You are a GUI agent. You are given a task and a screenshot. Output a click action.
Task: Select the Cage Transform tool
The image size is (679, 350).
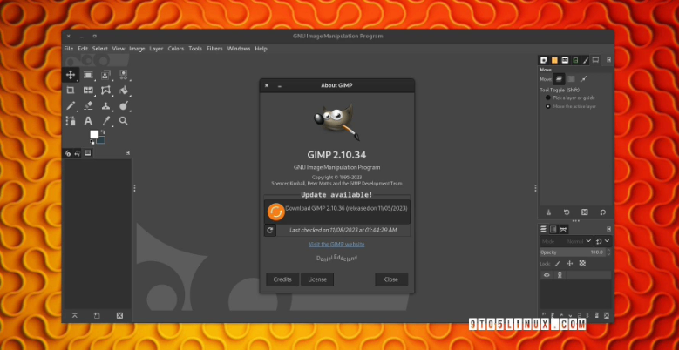105,91
